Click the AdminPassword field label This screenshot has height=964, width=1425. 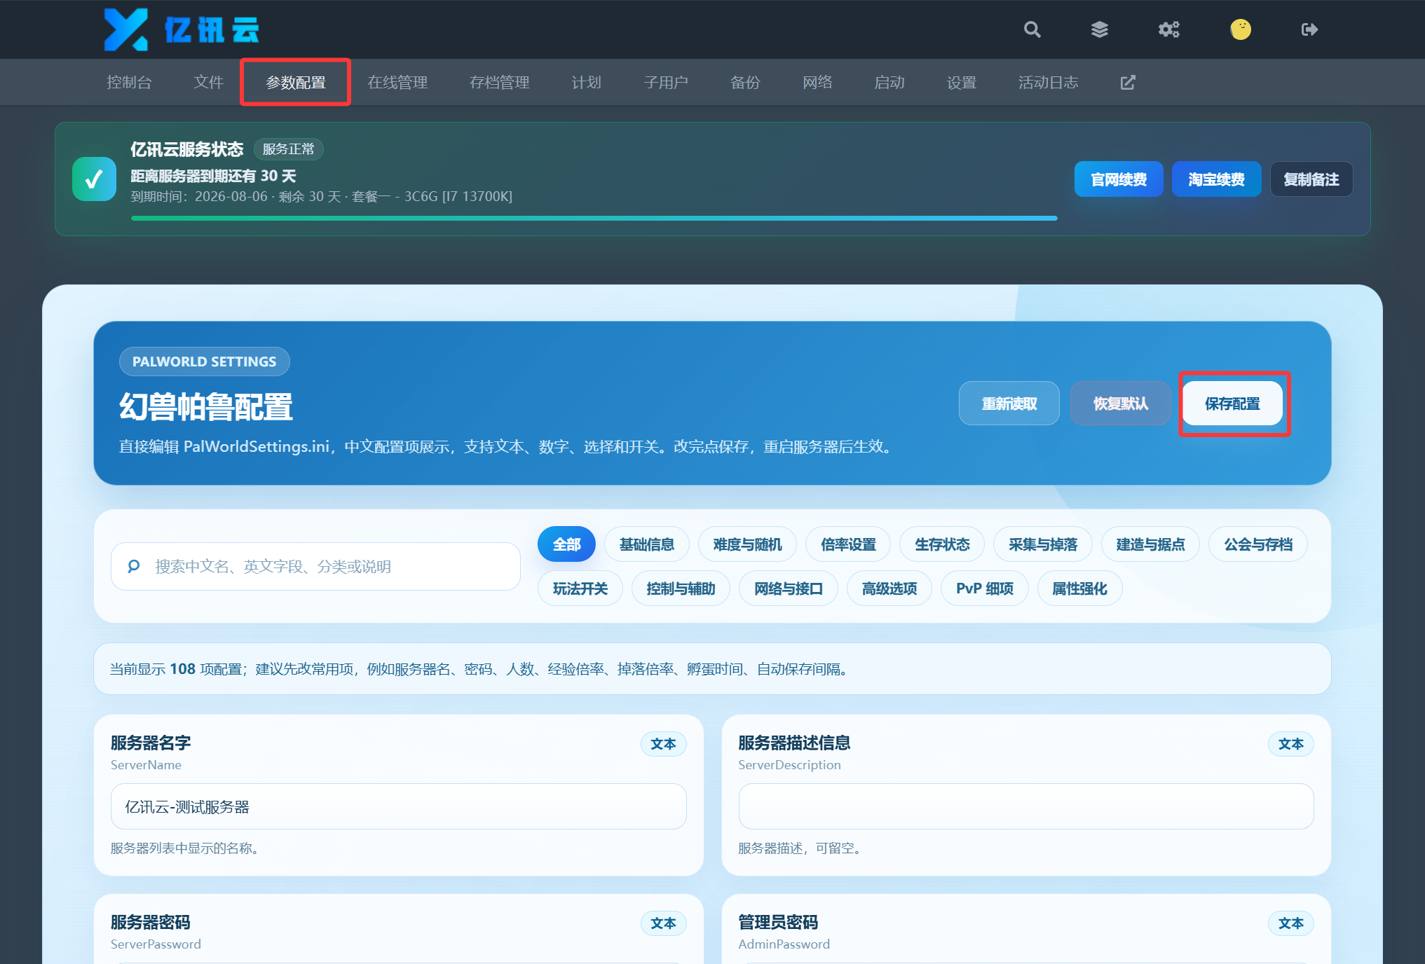click(784, 944)
